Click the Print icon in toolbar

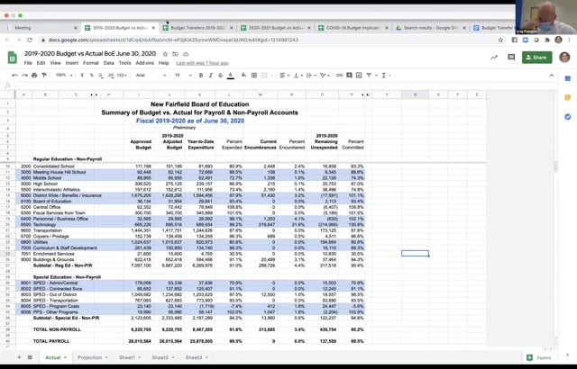(36, 76)
